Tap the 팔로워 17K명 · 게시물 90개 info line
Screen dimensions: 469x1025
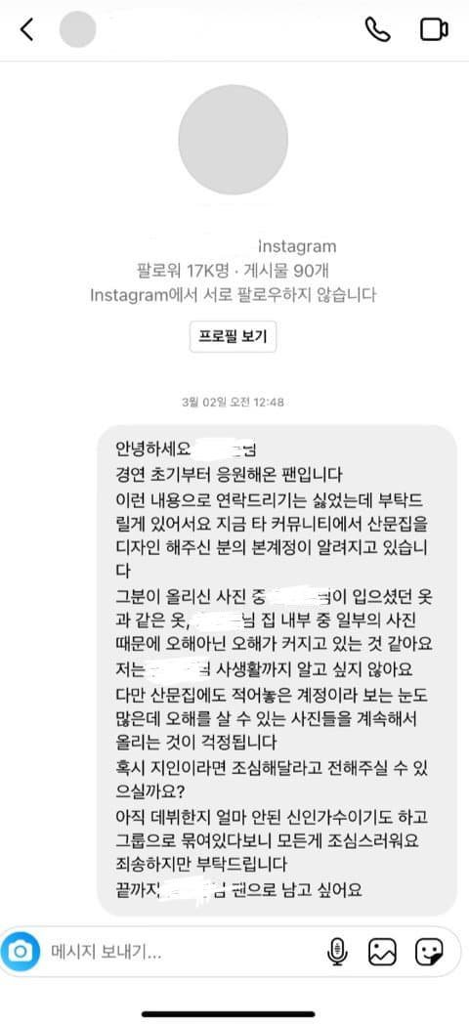coord(233,270)
